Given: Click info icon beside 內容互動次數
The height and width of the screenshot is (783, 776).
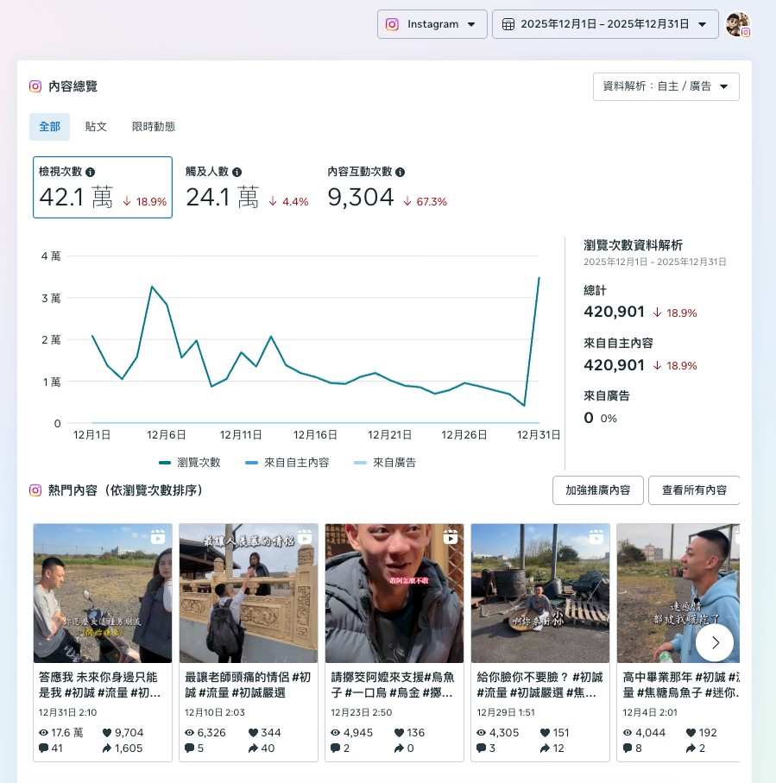Looking at the screenshot, I should coord(401,173).
